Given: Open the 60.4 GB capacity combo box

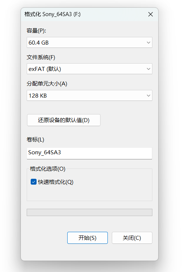Looking at the screenshot, I should [90, 42].
